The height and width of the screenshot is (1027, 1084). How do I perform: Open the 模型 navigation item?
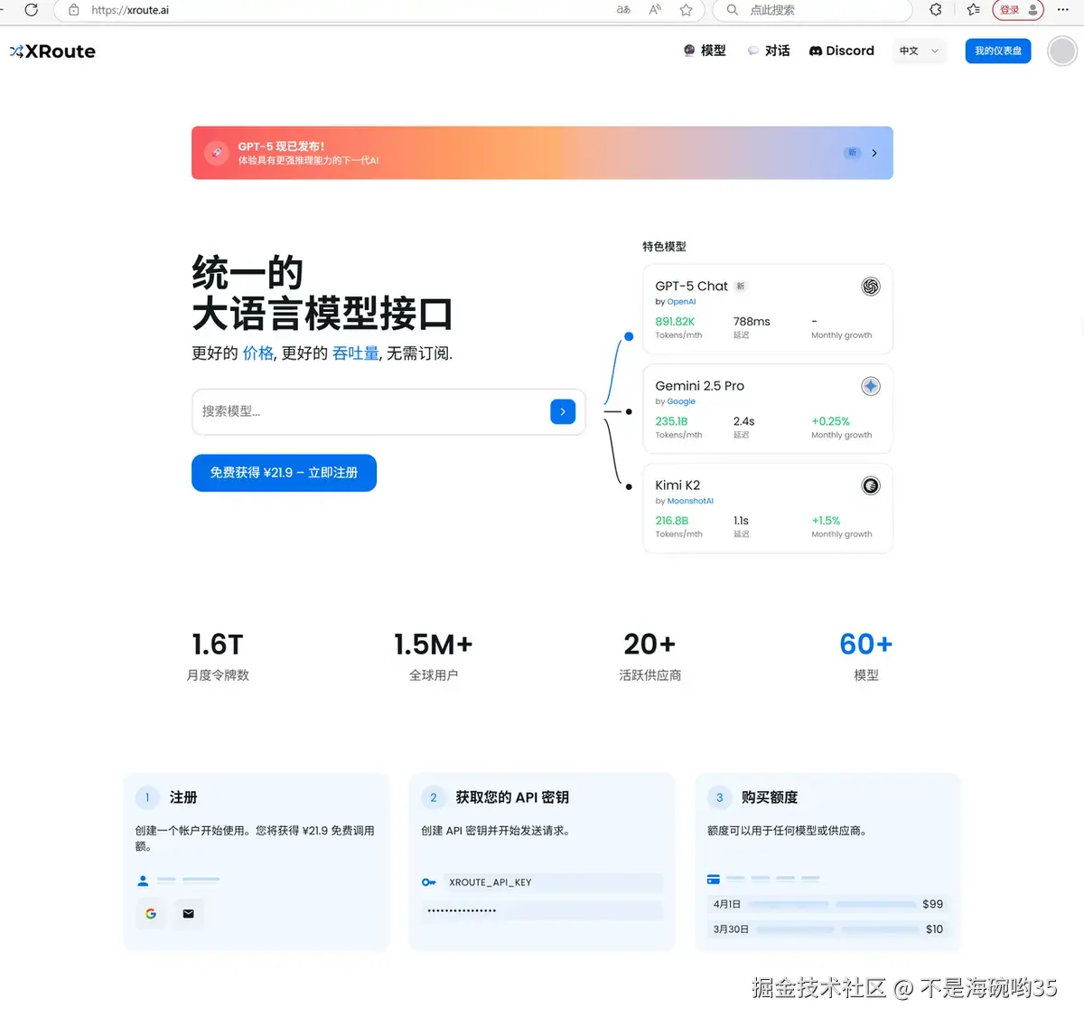tap(705, 51)
